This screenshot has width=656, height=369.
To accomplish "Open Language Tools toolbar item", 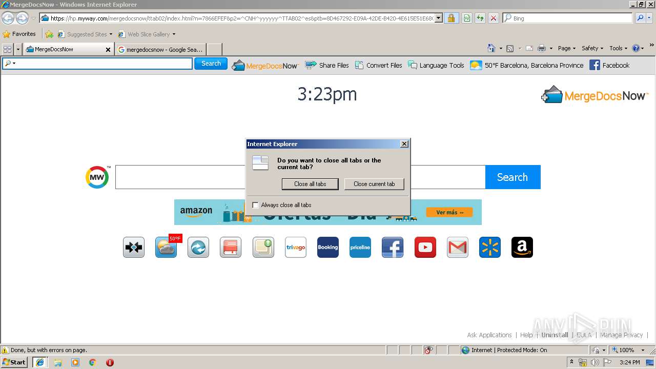I will pos(436,65).
